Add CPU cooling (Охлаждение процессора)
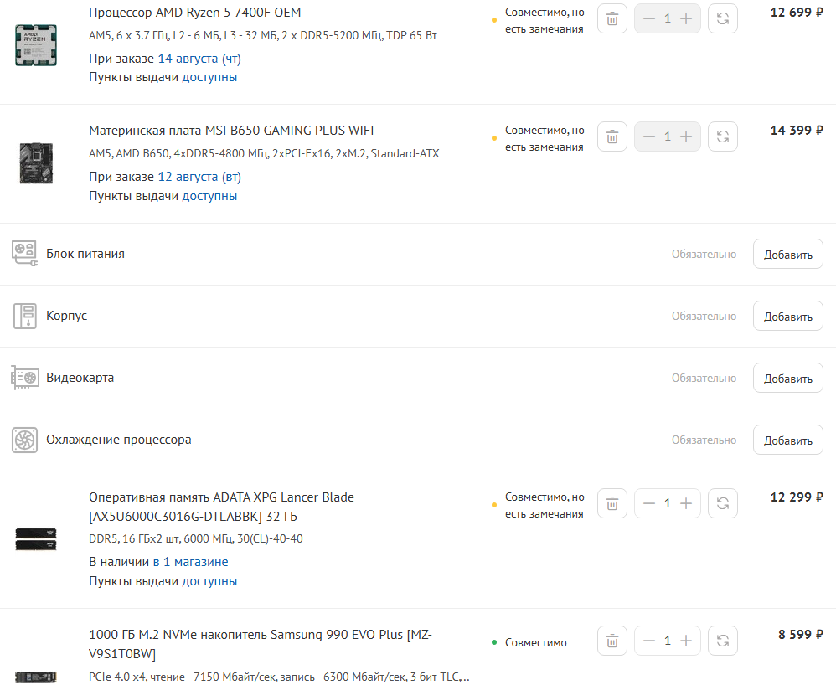This screenshot has height=685, width=836. click(x=787, y=440)
